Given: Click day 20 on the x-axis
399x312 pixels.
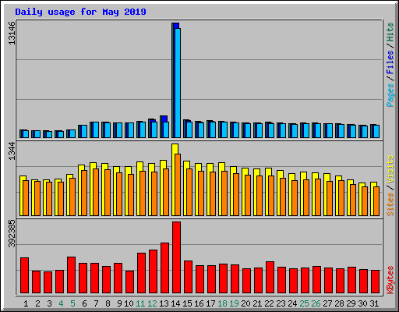Looking at the screenshot, I should [245, 303].
